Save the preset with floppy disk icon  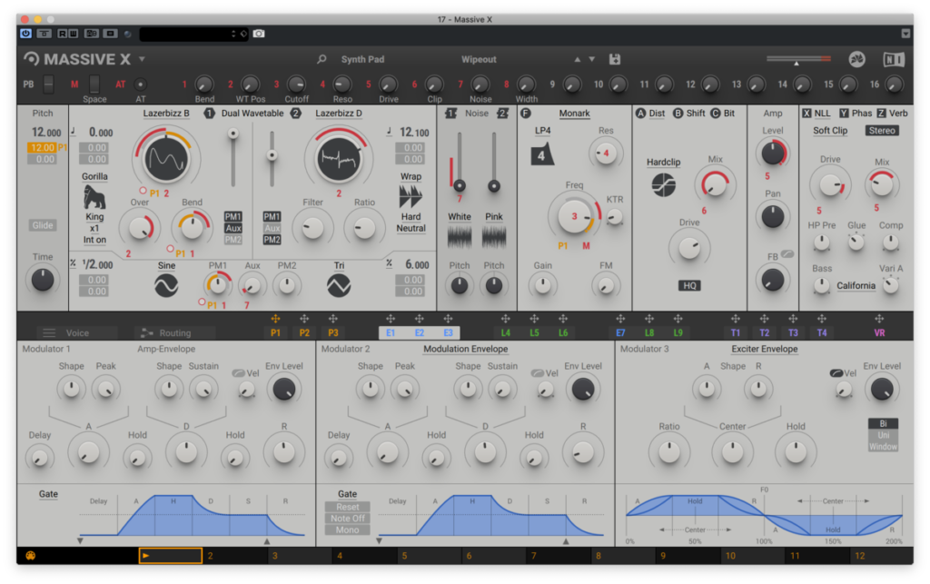pyautogui.click(x=615, y=59)
